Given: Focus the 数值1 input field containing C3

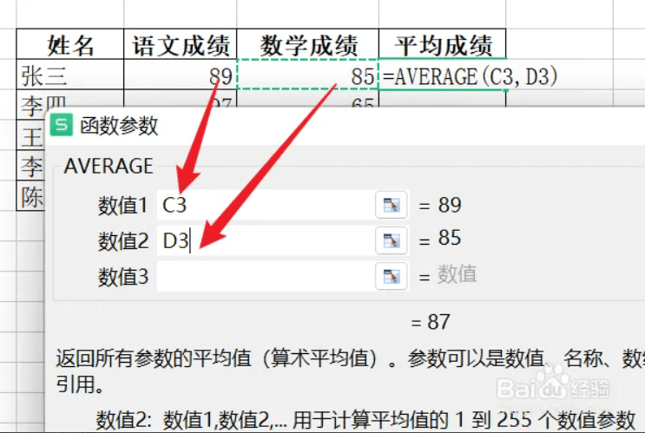Looking at the screenshot, I should coord(265,206).
